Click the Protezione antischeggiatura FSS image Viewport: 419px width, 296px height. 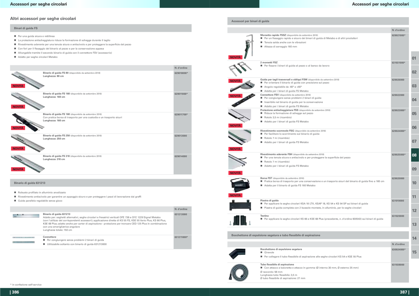coord(240,116)
